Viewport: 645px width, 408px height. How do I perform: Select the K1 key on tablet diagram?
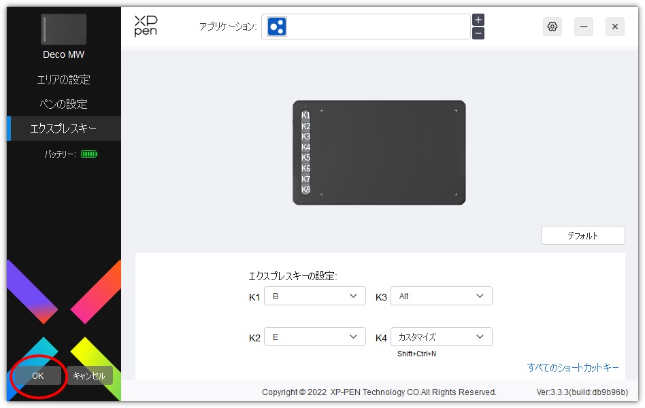pyautogui.click(x=305, y=116)
